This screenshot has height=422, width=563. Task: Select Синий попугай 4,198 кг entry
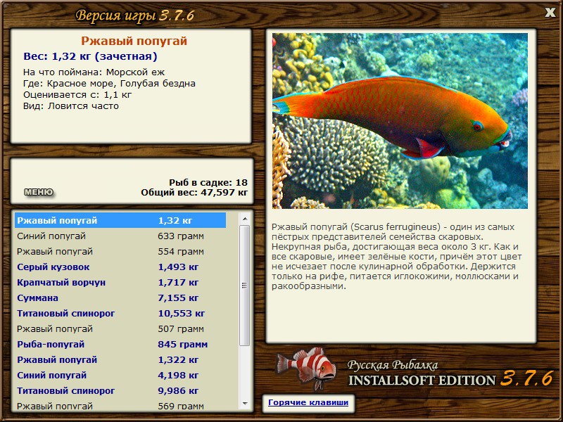tap(120, 375)
